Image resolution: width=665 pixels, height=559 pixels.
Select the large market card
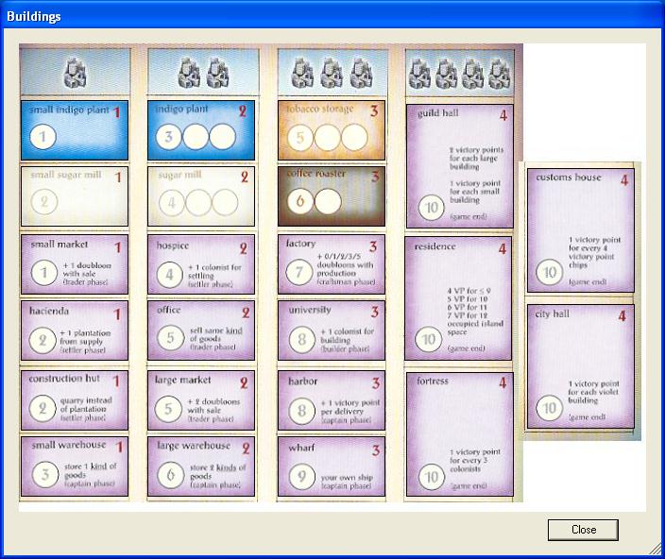click(201, 400)
